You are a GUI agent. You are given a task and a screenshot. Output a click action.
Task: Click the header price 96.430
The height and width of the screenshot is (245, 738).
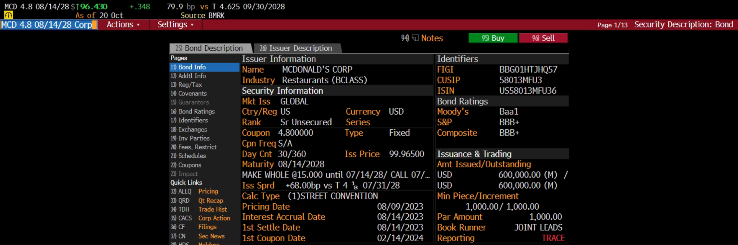94,6
